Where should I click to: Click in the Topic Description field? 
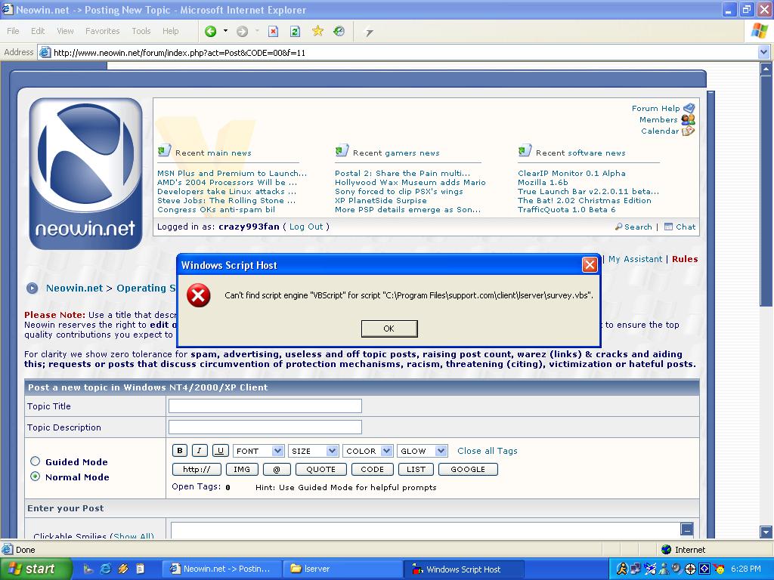(265, 427)
